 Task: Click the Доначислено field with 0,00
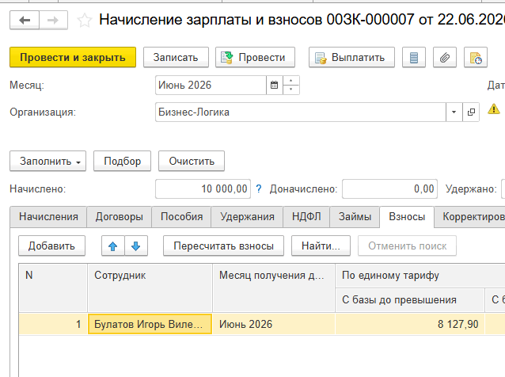tap(389, 188)
